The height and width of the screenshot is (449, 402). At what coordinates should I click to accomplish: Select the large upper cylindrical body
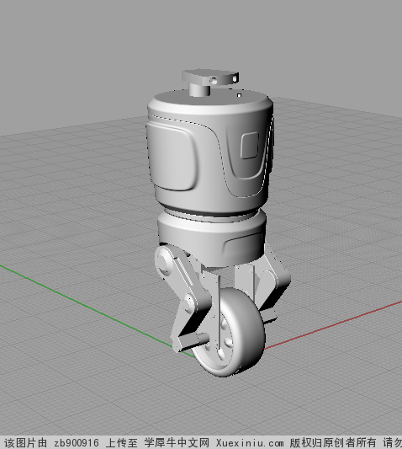[x=210, y=152]
